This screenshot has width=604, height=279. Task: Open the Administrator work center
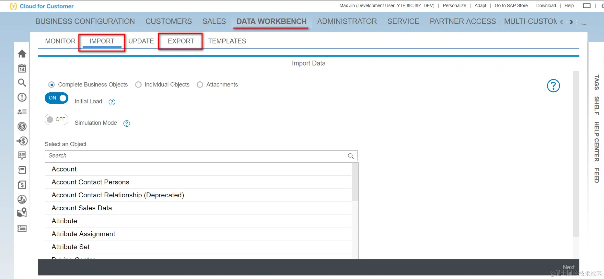tap(347, 21)
